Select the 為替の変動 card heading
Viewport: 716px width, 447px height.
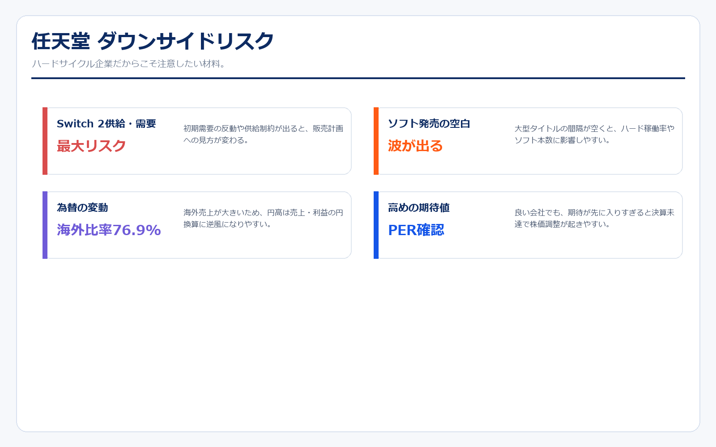coord(82,207)
